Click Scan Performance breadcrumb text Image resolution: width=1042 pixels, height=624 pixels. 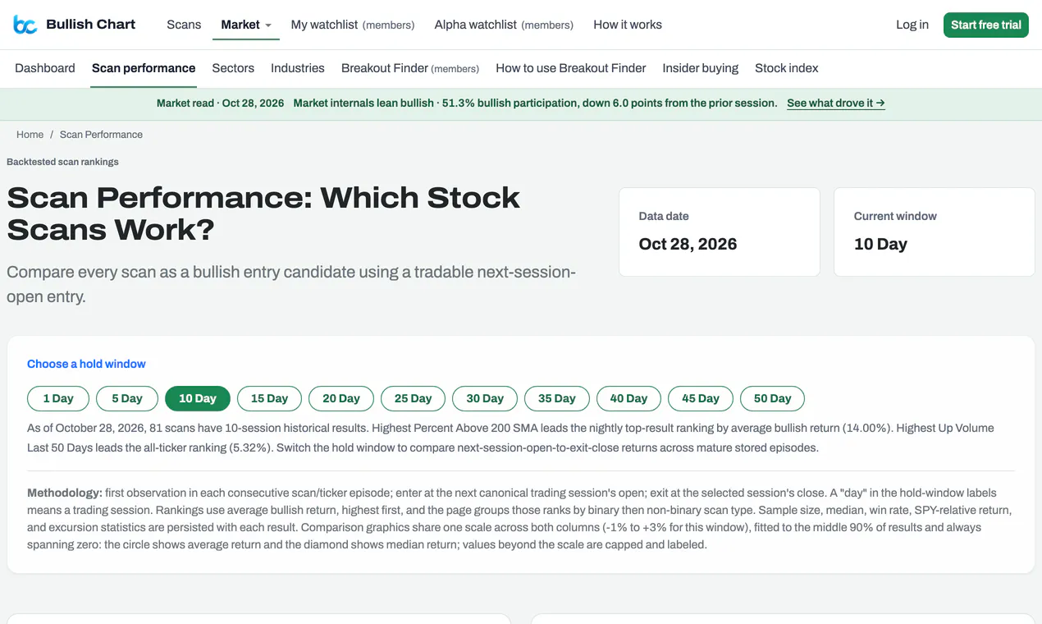tap(101, 135)
